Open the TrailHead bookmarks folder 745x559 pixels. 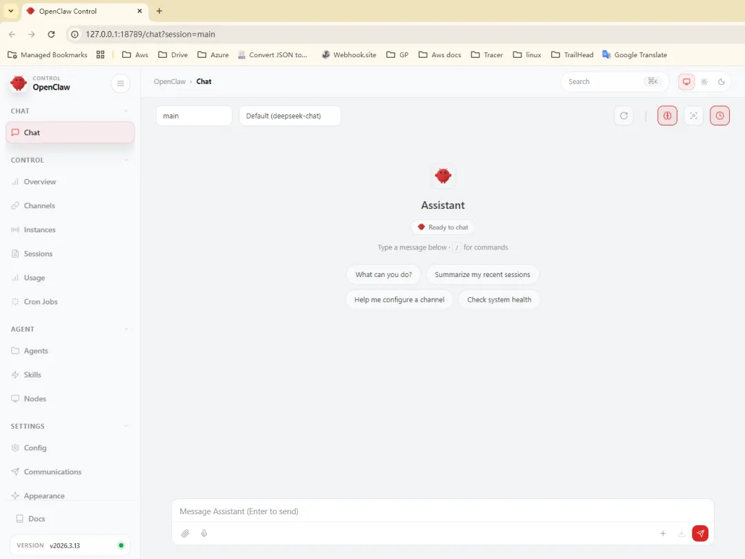coord(572,54)
